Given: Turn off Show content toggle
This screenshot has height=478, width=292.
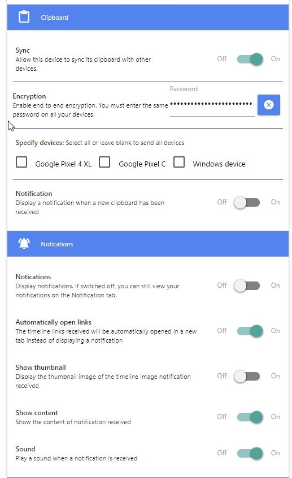Looking at the screenshot, I should pyautogui.click(x=250, y=417).
